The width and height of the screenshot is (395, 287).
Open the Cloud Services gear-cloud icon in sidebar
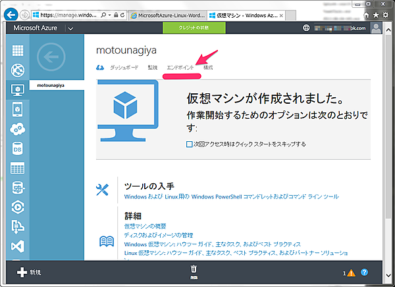[x=18, y=129]
